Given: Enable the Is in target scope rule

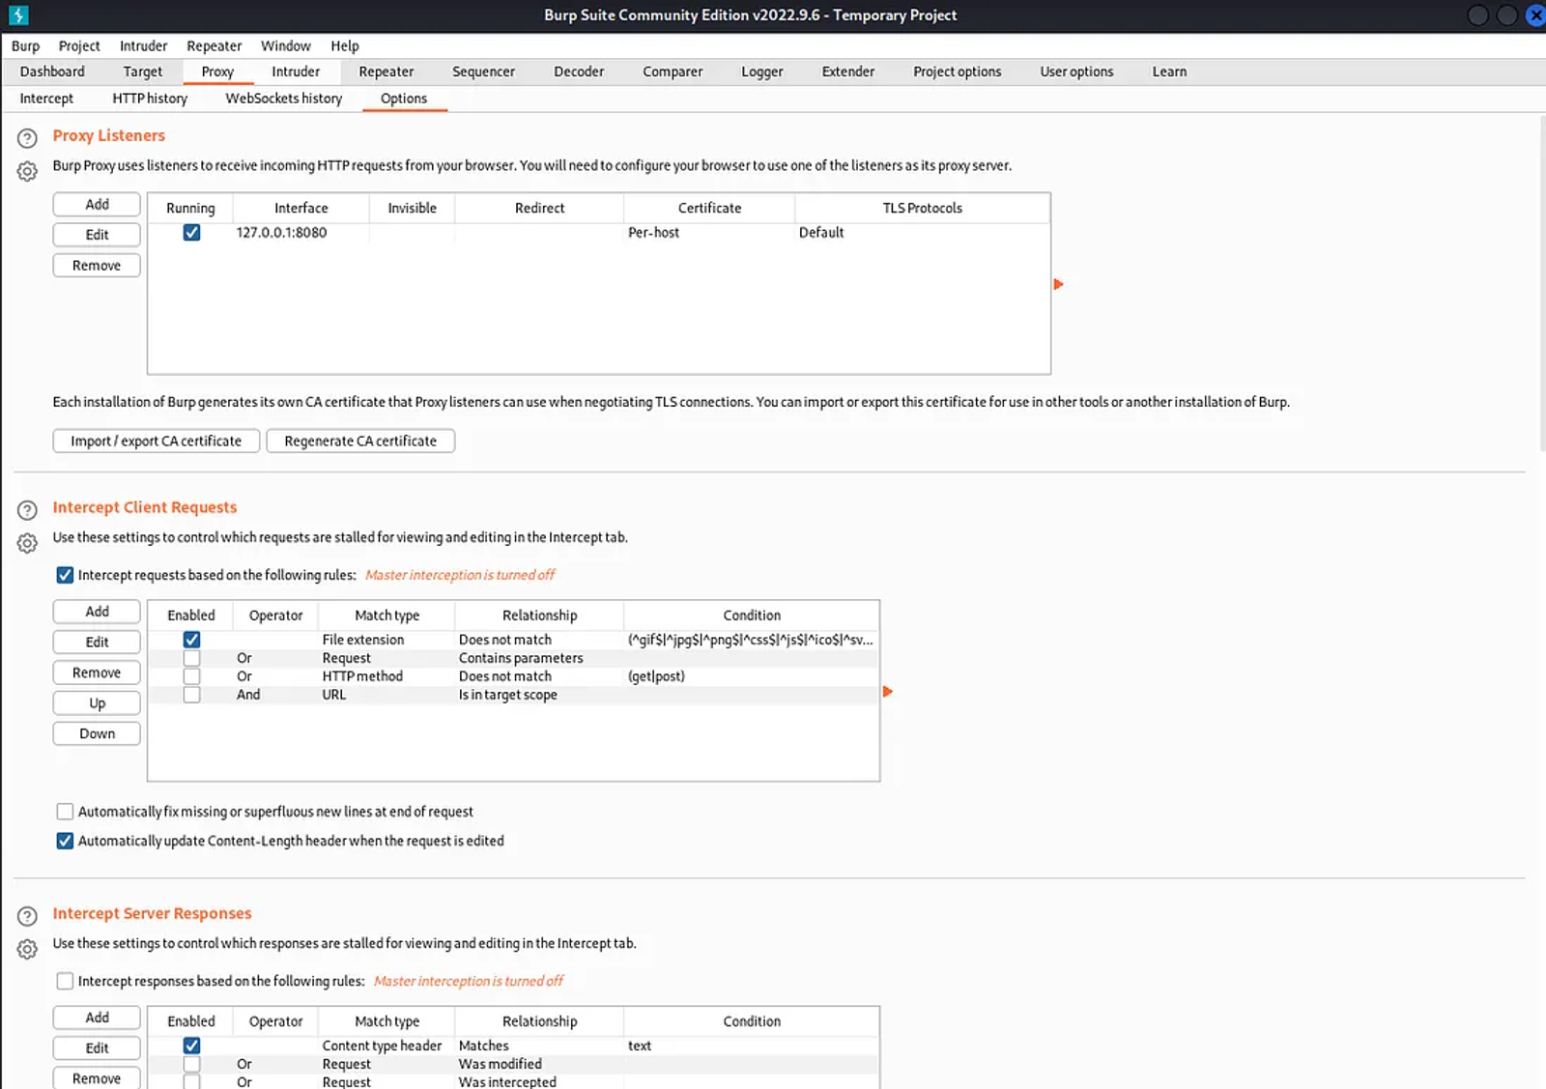Looking at the screenshot, I should [191, 695].
